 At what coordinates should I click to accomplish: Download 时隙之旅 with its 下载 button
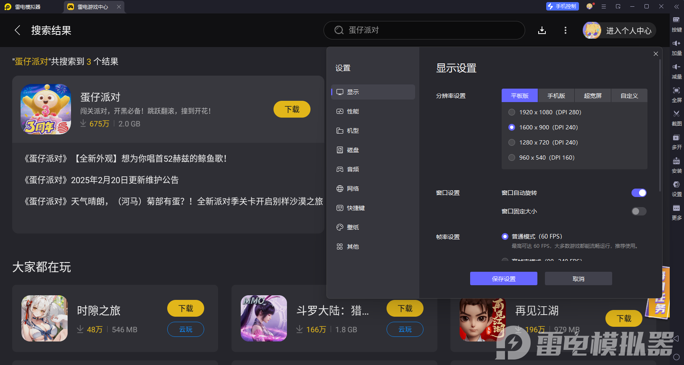(186, 308)
